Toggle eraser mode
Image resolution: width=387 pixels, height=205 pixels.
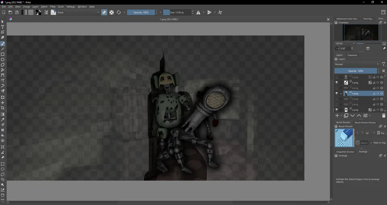point(104,12)
